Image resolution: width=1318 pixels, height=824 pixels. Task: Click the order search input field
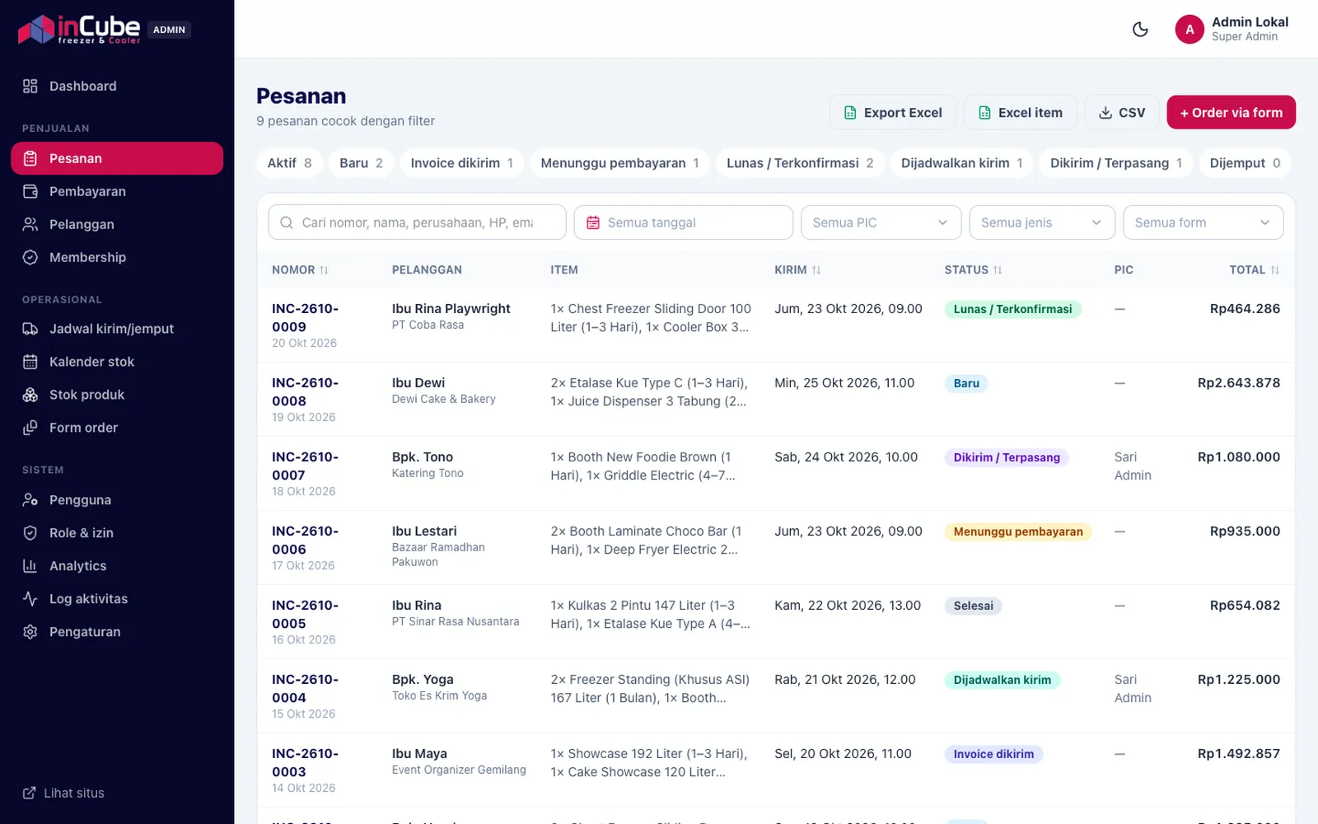(417, 222)
